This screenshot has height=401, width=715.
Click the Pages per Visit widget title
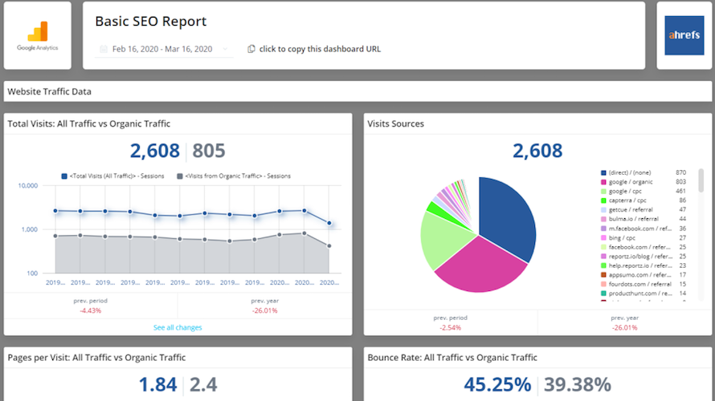click(96, 358)
